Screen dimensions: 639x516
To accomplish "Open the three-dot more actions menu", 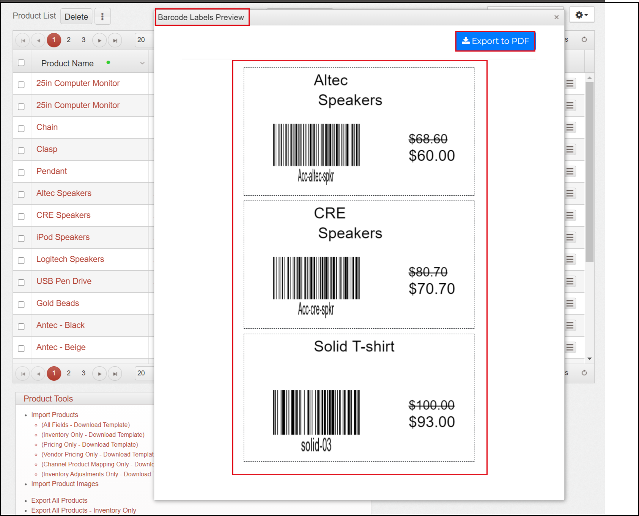I will tap(102, 16).
